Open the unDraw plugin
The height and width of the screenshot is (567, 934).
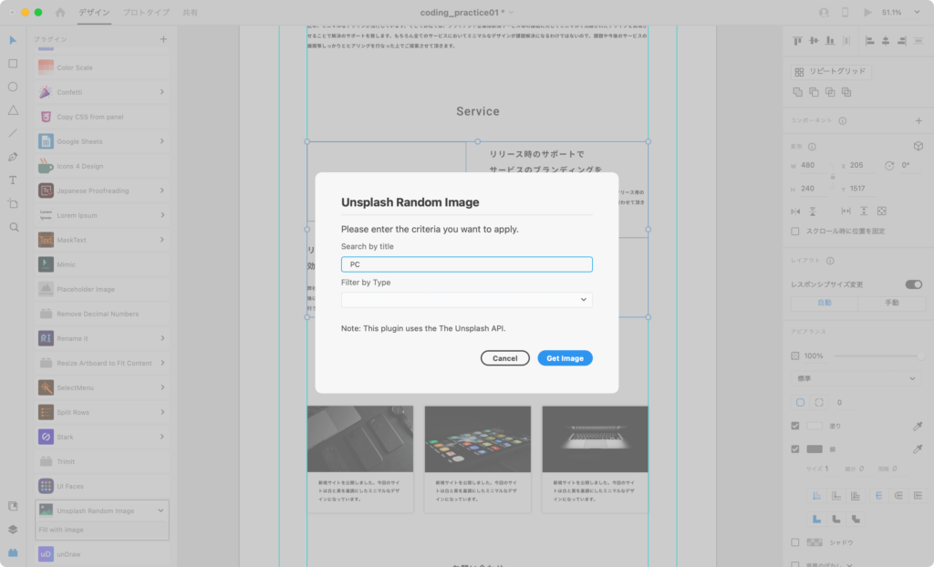(102, 554)
